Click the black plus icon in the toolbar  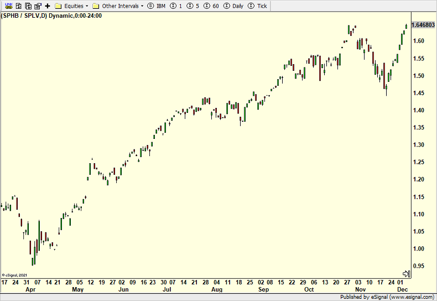pyautogui.click(x=48, y=6)
